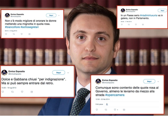The image size is (168, 117).
Task: Like the vladimirluxuria tweet
Action: tap(136, 24)
